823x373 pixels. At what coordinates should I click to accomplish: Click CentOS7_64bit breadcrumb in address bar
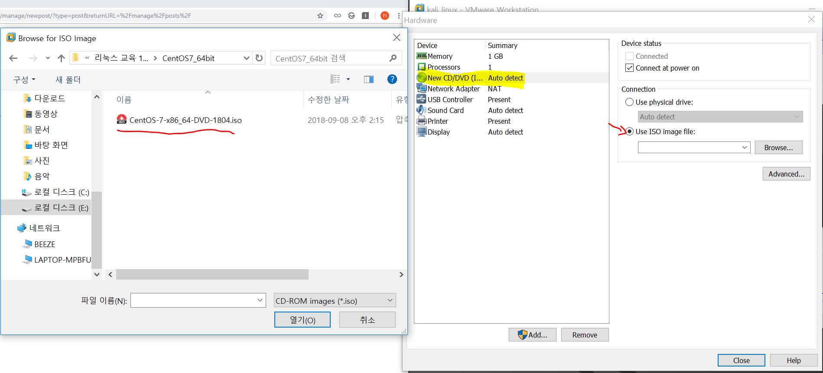point(188,58)
